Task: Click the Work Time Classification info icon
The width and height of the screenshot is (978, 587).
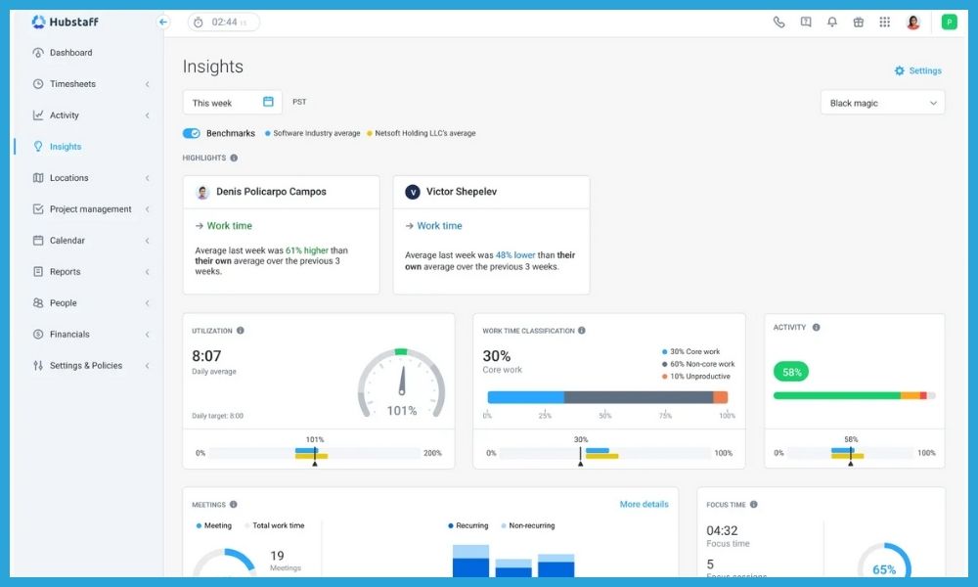Action: tap(581, 331)
